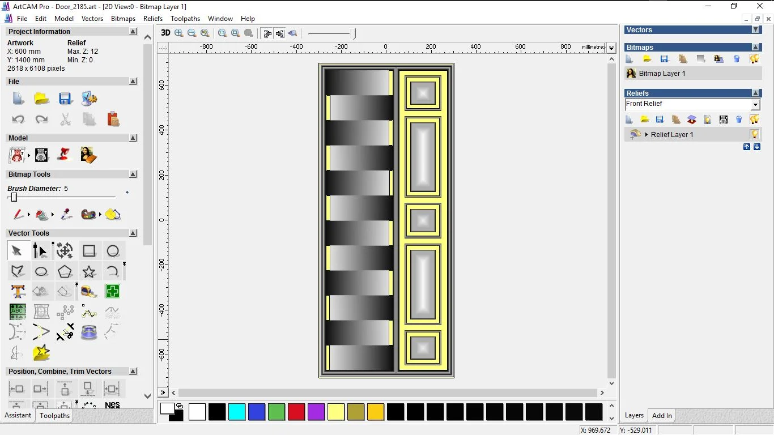Click the Create Polygon vector tool
The width and height of the screenshot is (774, 435).
[x=65, y=271]
